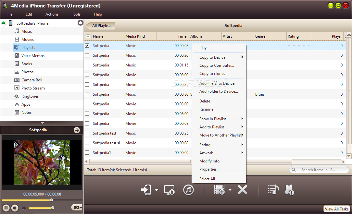Open the Help menu
The height and width of the screenshot is (214, 352).
pyautogui.click(x=98, y=14)
